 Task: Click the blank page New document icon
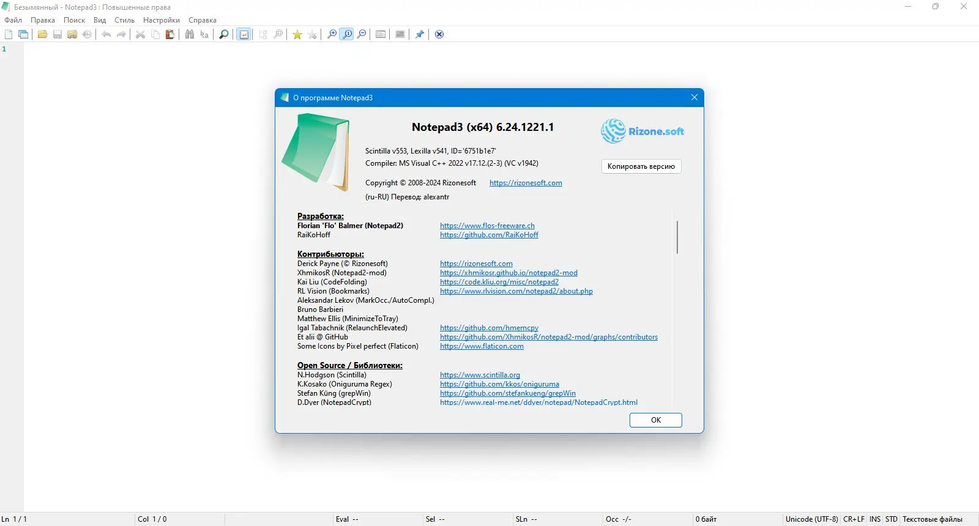tap(9, 34)
